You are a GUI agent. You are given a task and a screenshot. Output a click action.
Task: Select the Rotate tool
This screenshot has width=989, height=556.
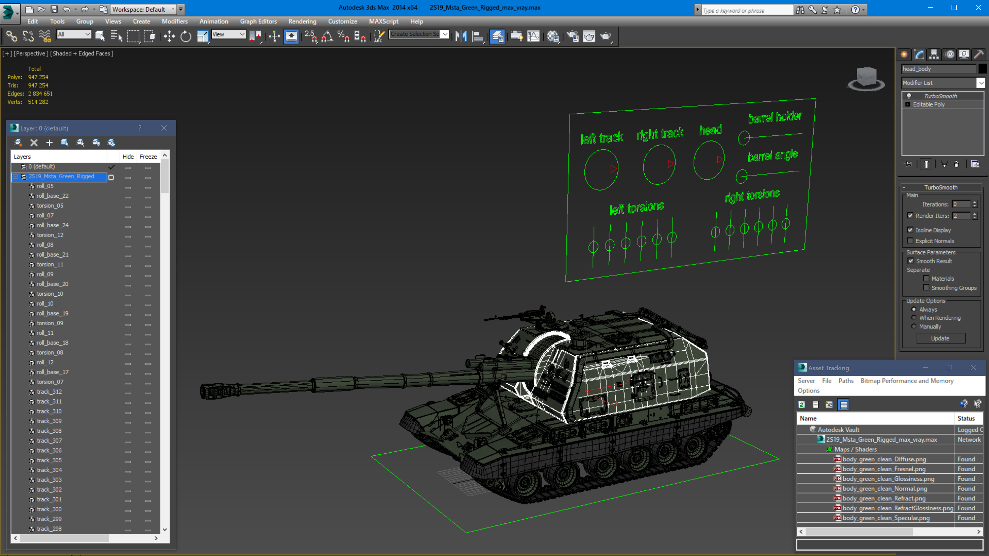(186, 36)
